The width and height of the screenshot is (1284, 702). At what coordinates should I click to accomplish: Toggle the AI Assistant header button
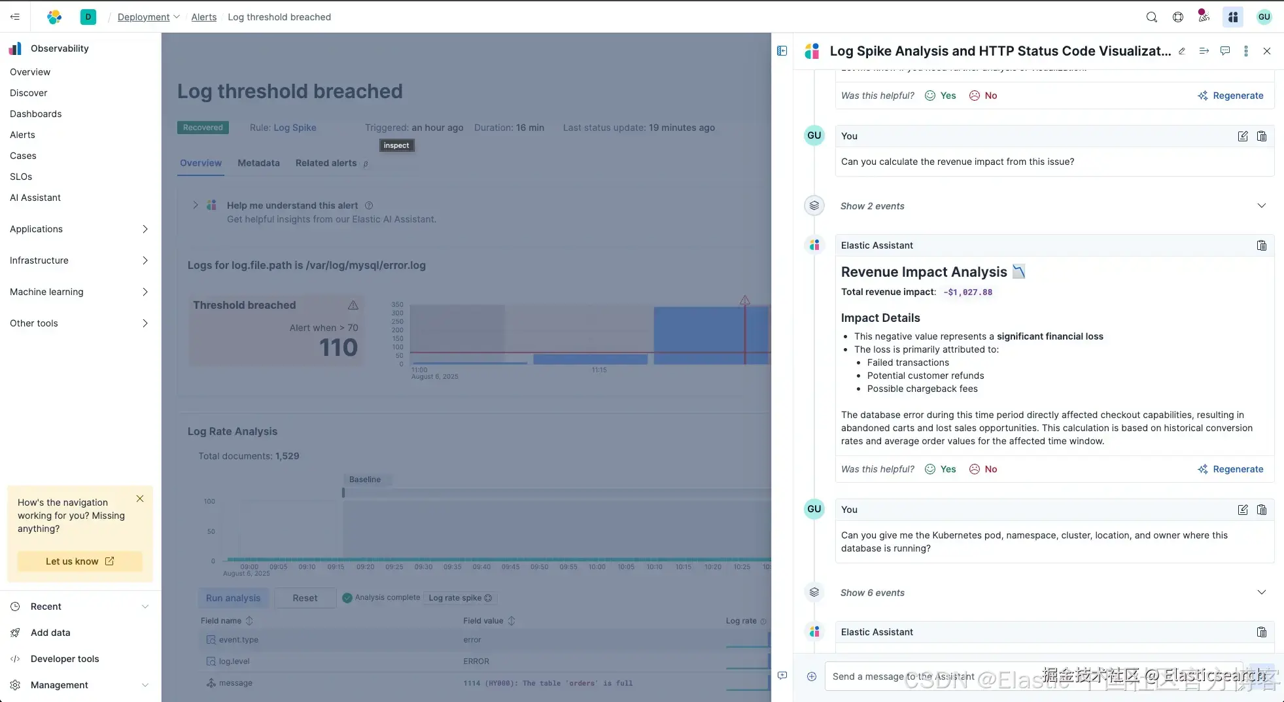[1233, 17]
